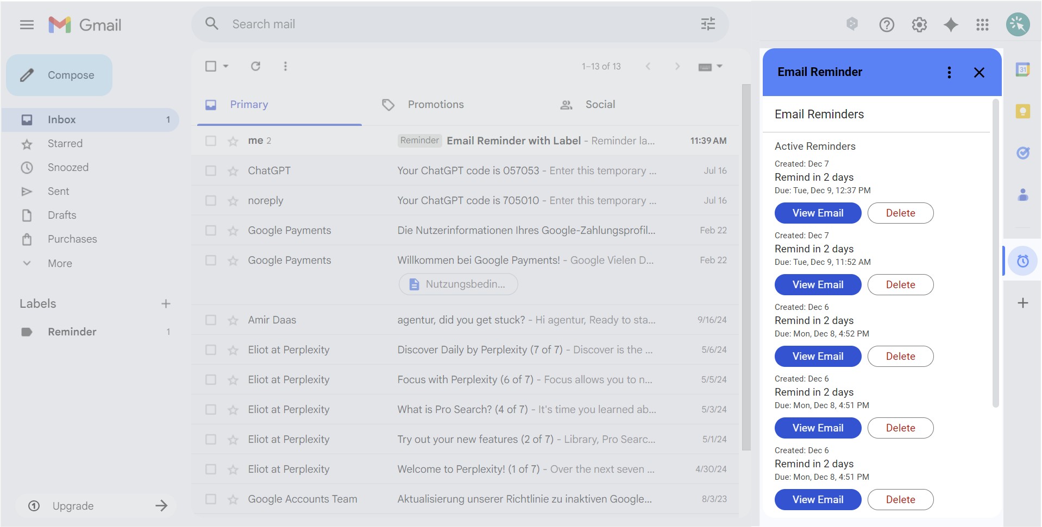Click the Compose button

coord(59,75)
